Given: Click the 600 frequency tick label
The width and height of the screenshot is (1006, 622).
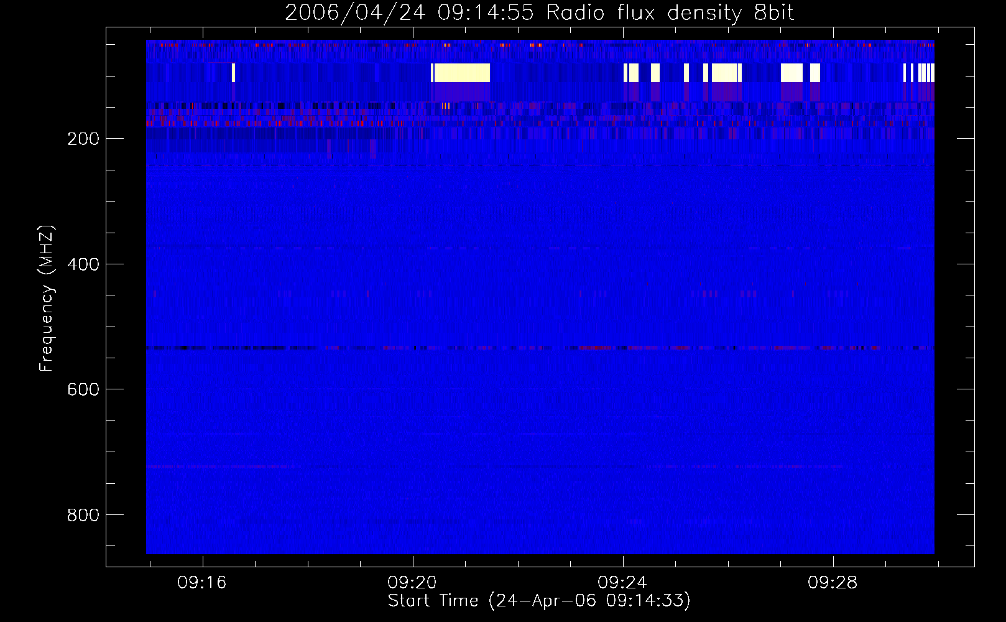Looking at the screenshot, I should pyautogui.click(x=83, y=389).
